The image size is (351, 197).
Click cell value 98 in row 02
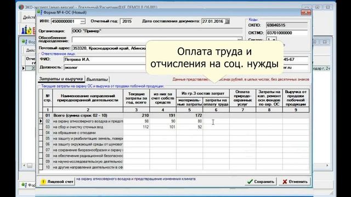click(x=137, y=121)
